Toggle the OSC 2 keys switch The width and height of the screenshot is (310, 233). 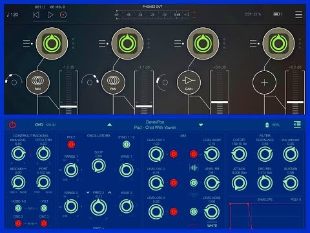(18, 223)
